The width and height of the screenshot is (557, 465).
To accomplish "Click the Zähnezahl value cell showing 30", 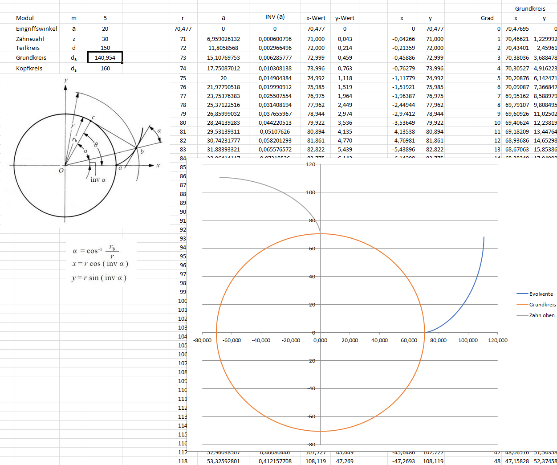I will tap(105, 39).
